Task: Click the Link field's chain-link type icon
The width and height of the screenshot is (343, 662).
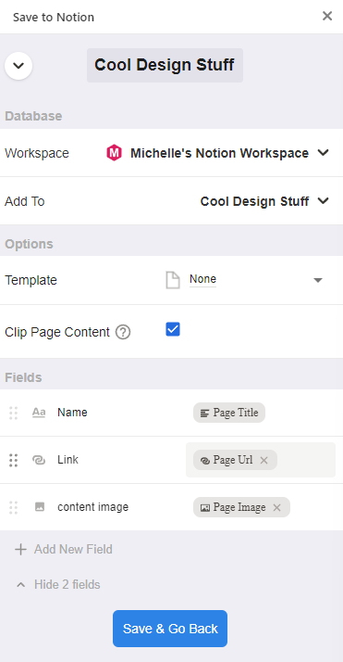Action: click(39, 460)
